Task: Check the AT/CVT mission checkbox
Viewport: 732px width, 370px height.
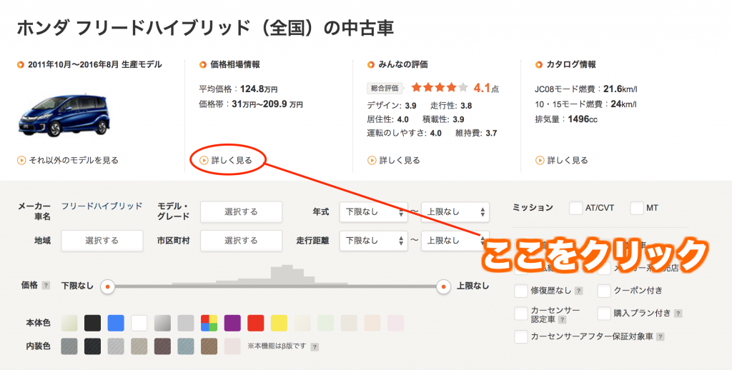Action: click(x=575, y=208)
